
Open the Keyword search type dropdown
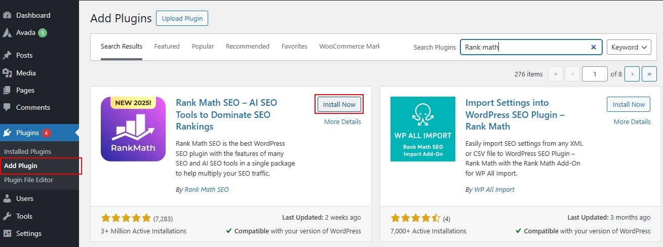tap(629, 47)
